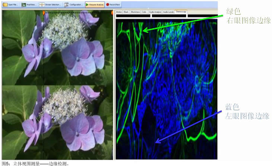Screen dimensions: 272x166
Task: Click the middle black bar under the tabs
Action: tap(168, 16)
